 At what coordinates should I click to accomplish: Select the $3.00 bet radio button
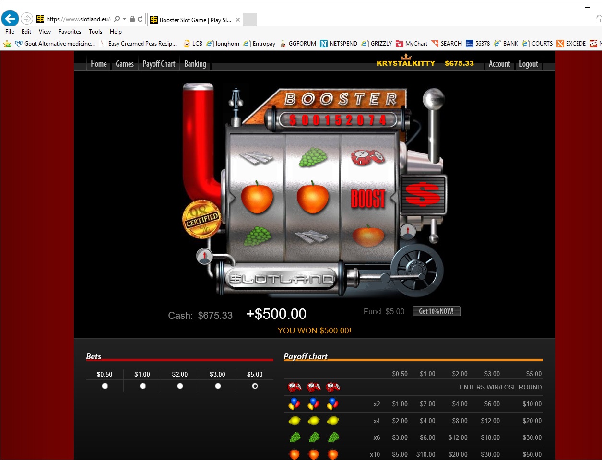click(x=218, y=386)
